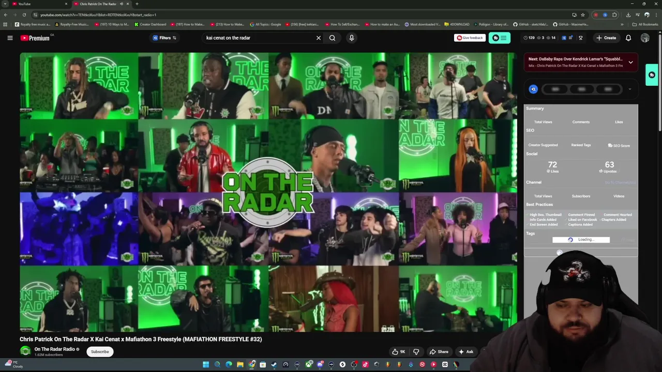This screenshot has height=372, width=662.
Task: Share the video
Action: [x=439, y=352]
